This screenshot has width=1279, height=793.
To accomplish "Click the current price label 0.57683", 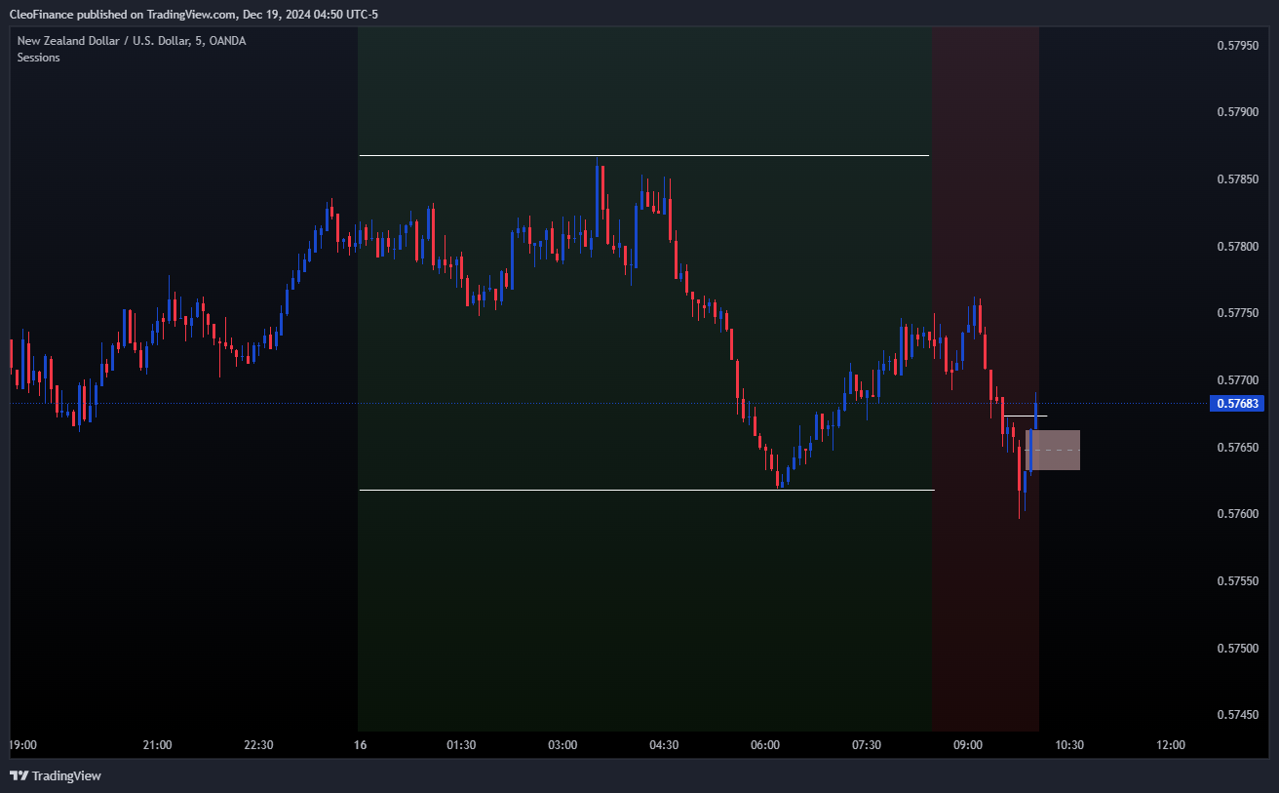I will 1236,403.
